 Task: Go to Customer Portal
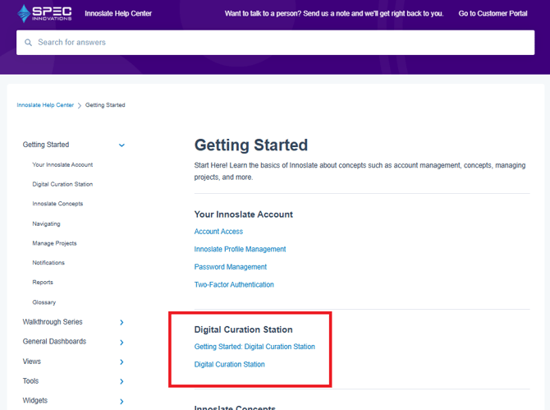tap(493, 13)
